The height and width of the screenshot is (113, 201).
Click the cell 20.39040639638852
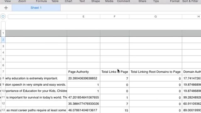[x=84, y=78]
